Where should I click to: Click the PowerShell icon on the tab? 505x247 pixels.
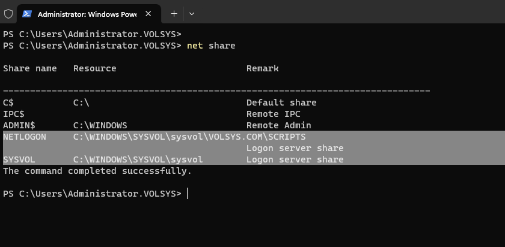coord(28,13)
